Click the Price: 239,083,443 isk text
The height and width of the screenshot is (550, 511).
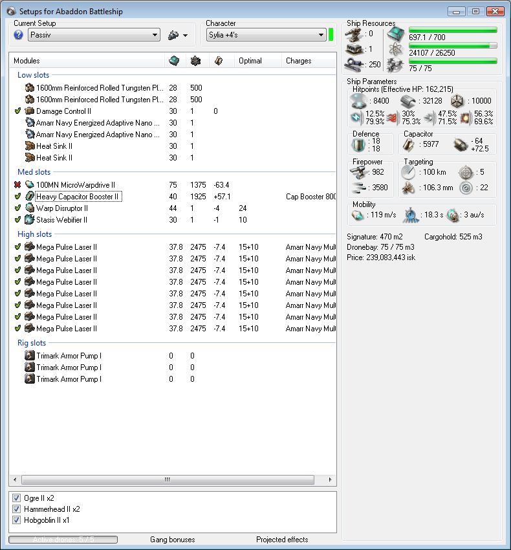pyautogui.click(x=381, y=258)
